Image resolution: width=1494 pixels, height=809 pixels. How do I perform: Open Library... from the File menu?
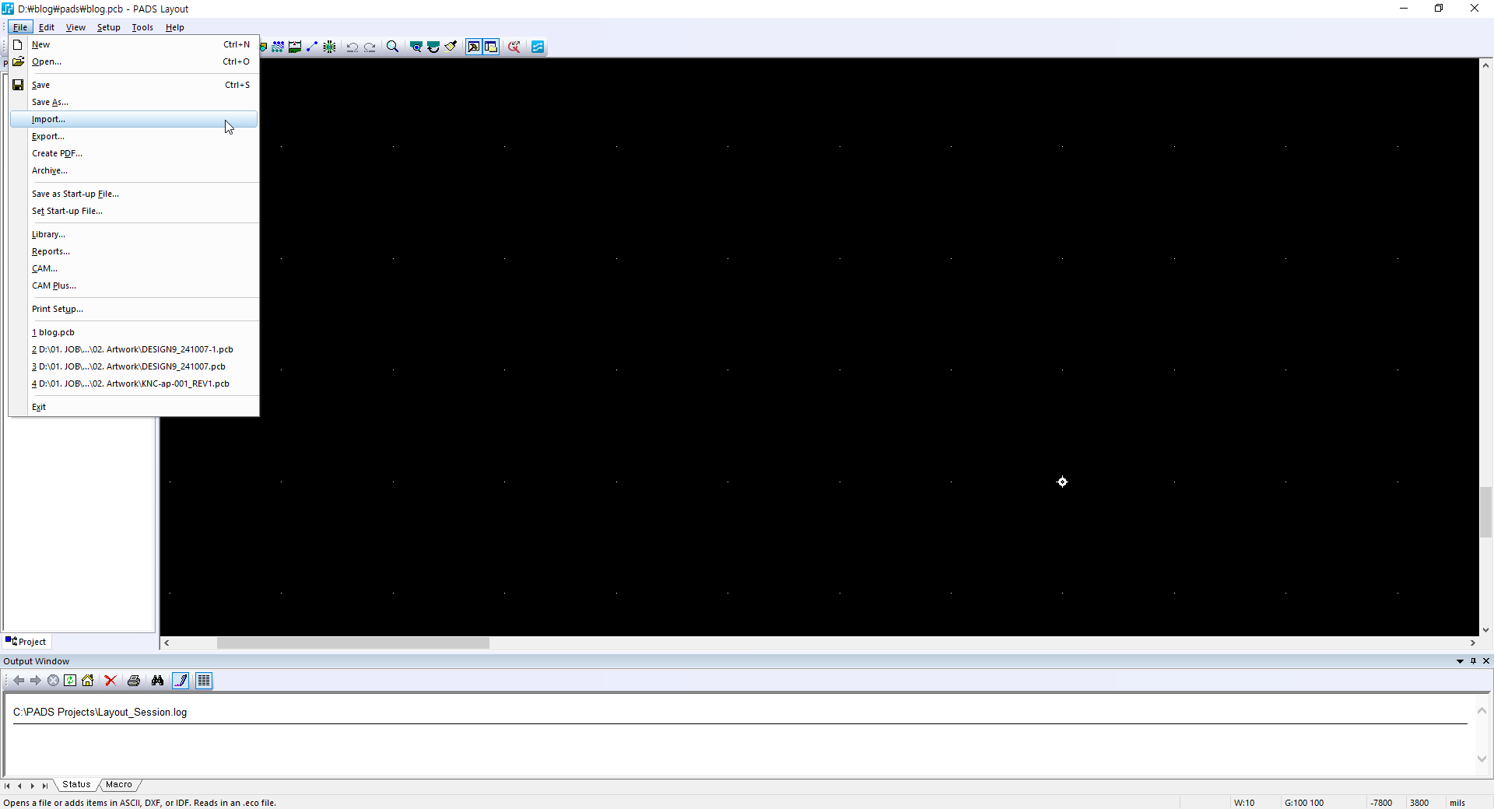coord(134,234)
